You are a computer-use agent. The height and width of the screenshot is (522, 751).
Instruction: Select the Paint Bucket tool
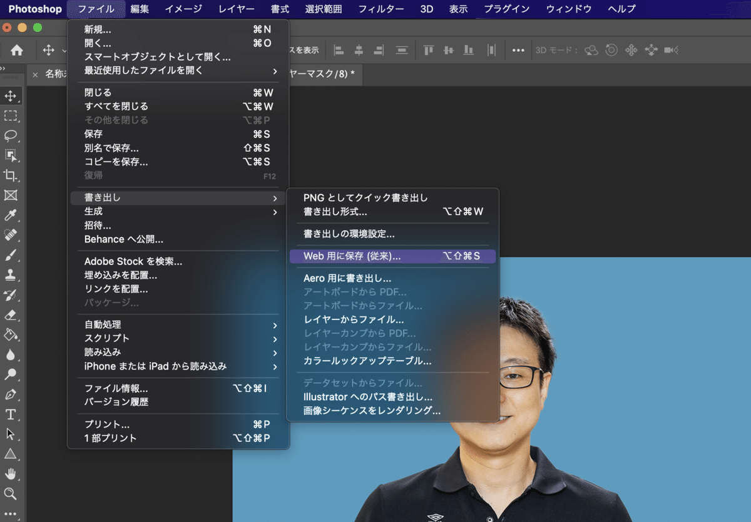click(11, 334)
